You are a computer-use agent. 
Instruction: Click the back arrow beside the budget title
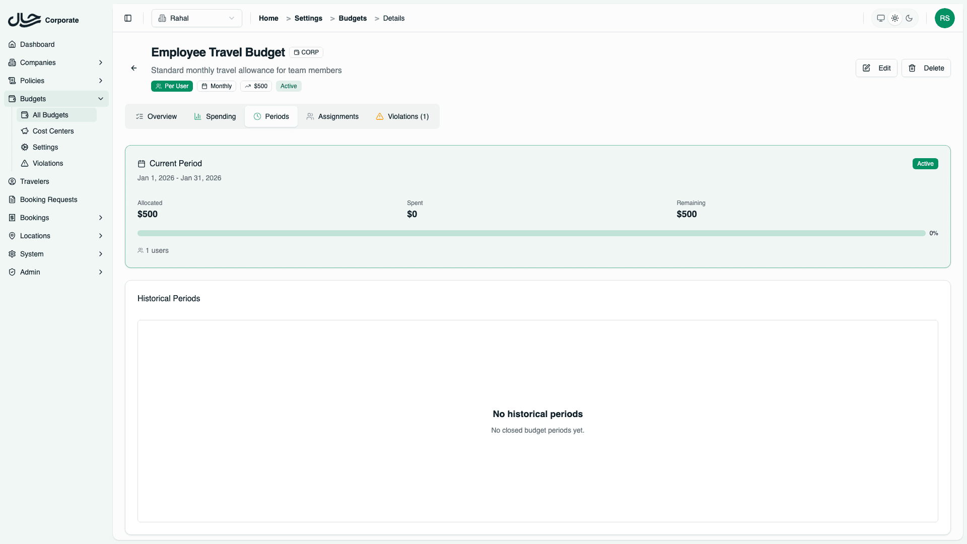coord(134,68)
